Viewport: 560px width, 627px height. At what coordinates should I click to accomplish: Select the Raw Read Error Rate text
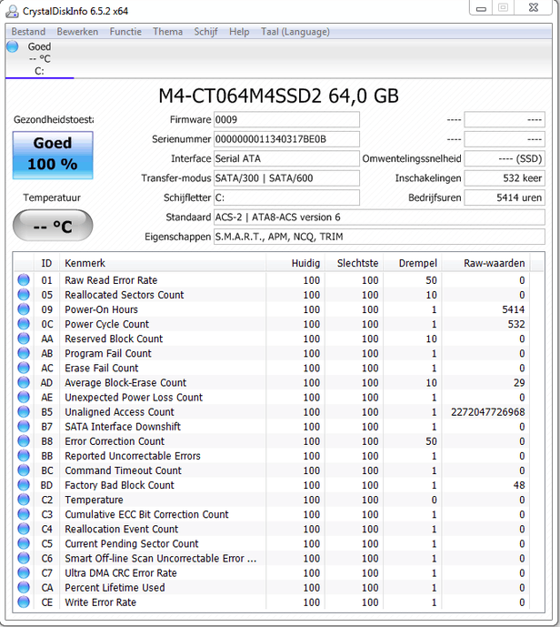coord(111,280)
